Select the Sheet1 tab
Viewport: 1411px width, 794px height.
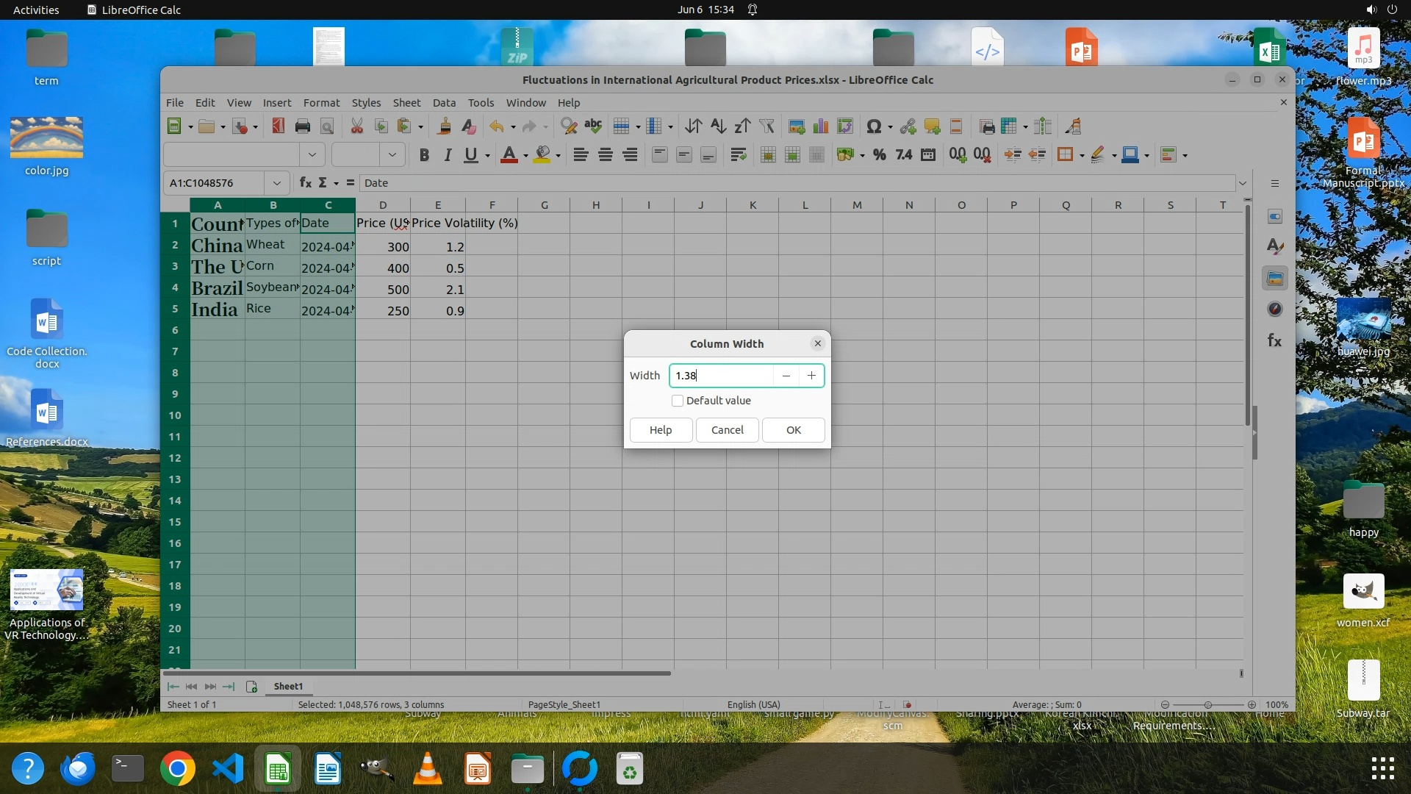tap(288, 686)
